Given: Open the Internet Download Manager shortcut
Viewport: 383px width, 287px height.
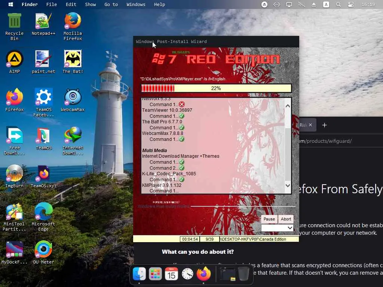Looking at the screenshot, I should click(73, 141).
